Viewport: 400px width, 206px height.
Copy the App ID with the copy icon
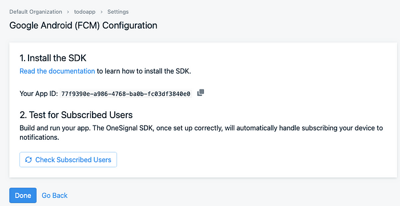pyautogui.click(x=201, y=92)
